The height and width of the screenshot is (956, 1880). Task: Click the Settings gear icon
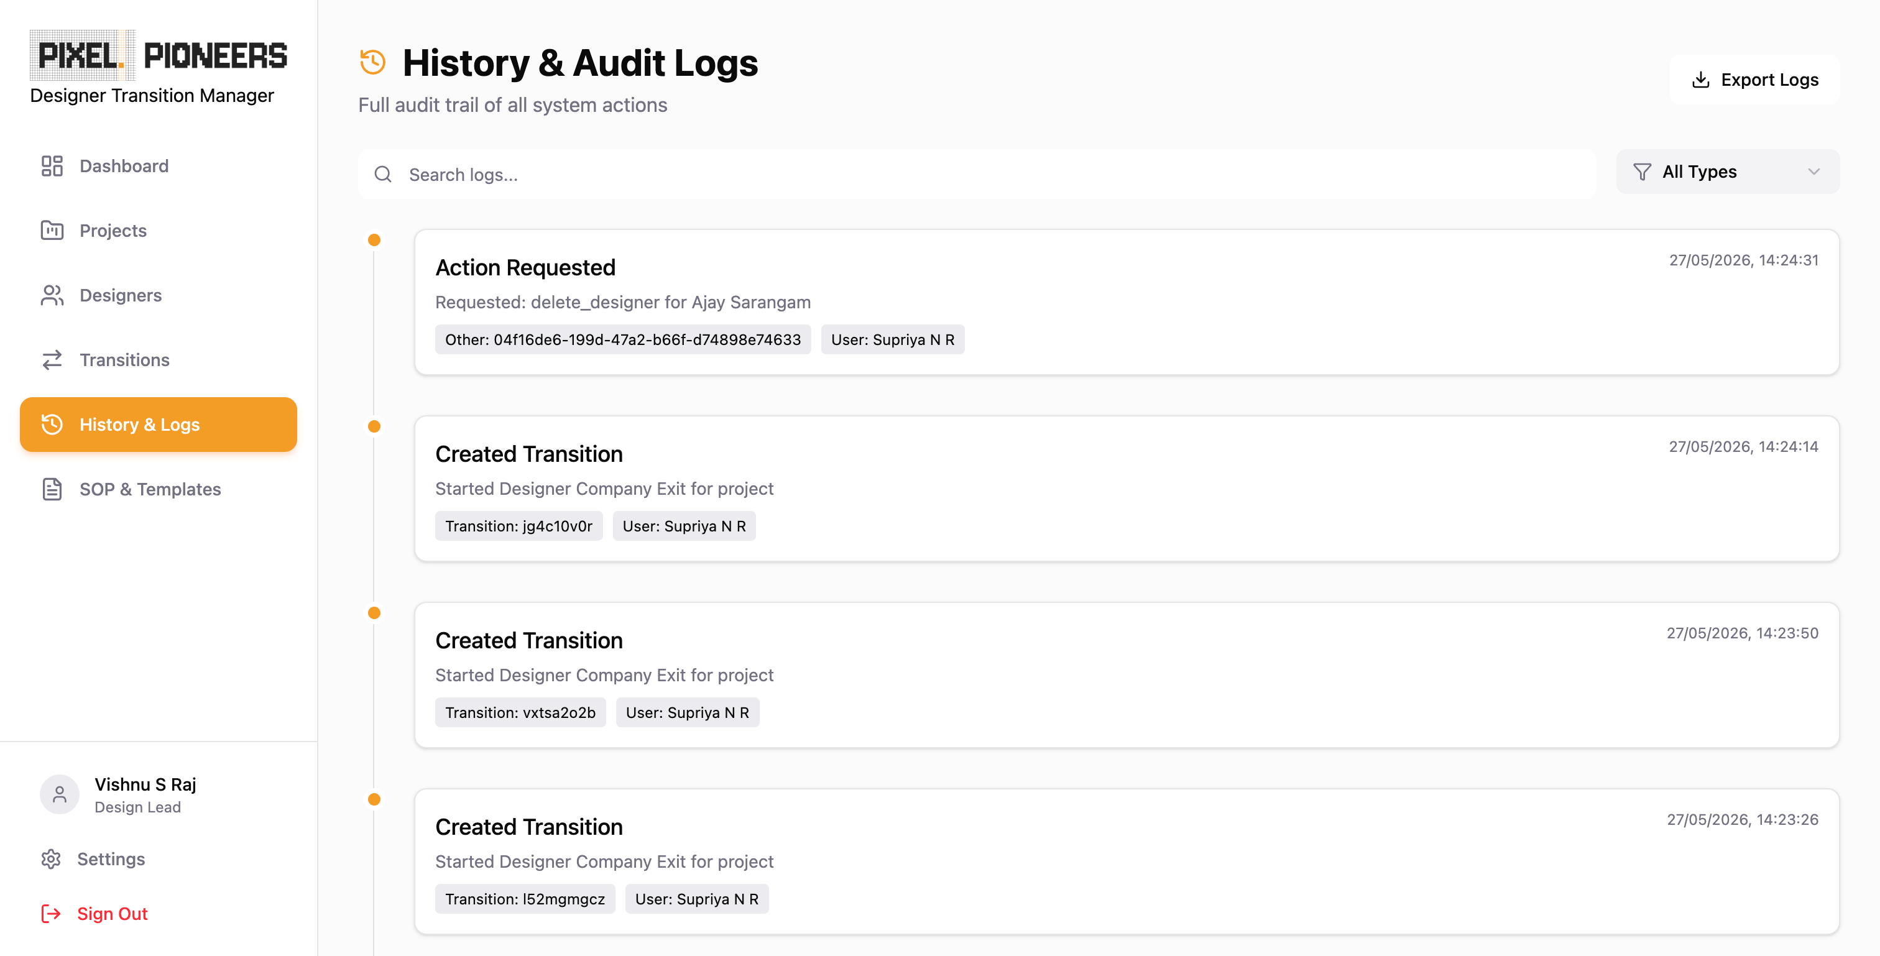coord(51,859)
